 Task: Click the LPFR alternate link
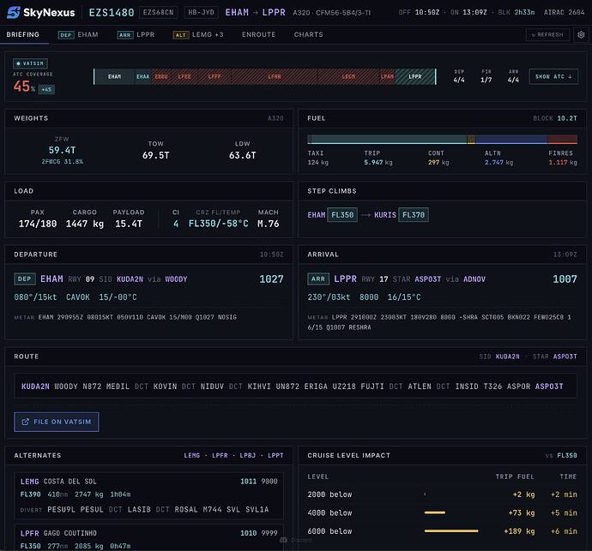tap(220, 456)
